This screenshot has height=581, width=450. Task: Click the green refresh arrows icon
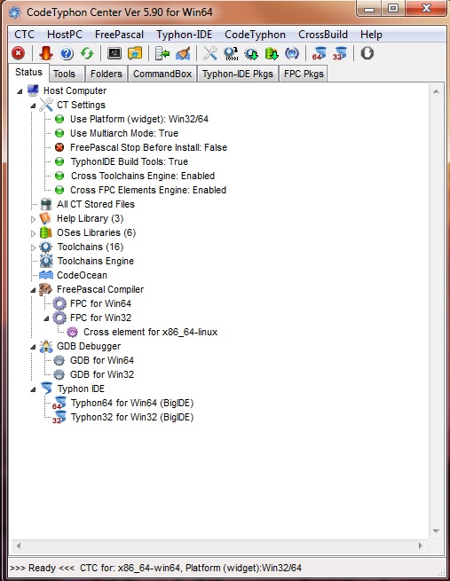click(x=87, y=53)
